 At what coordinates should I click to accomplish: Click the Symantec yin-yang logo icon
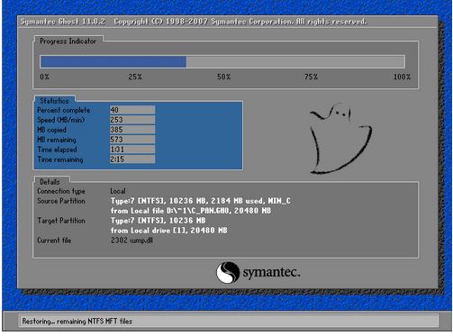(228, 272)
